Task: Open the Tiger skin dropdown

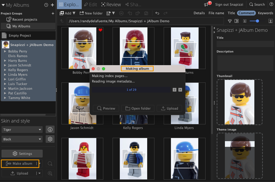Action: point(22,130)
